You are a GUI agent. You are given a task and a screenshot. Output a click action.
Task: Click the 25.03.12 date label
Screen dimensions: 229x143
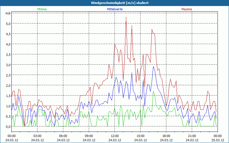click(x=218, y=140)
